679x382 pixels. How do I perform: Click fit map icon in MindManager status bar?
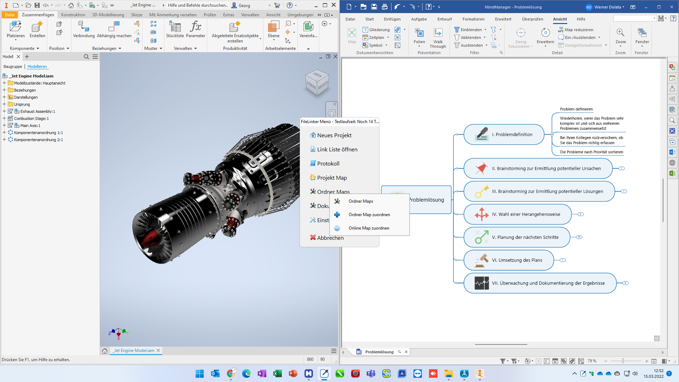pos(654,361)
